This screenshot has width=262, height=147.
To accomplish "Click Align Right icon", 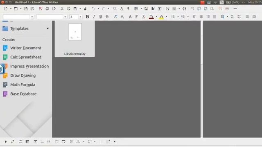I will (208, 17).
